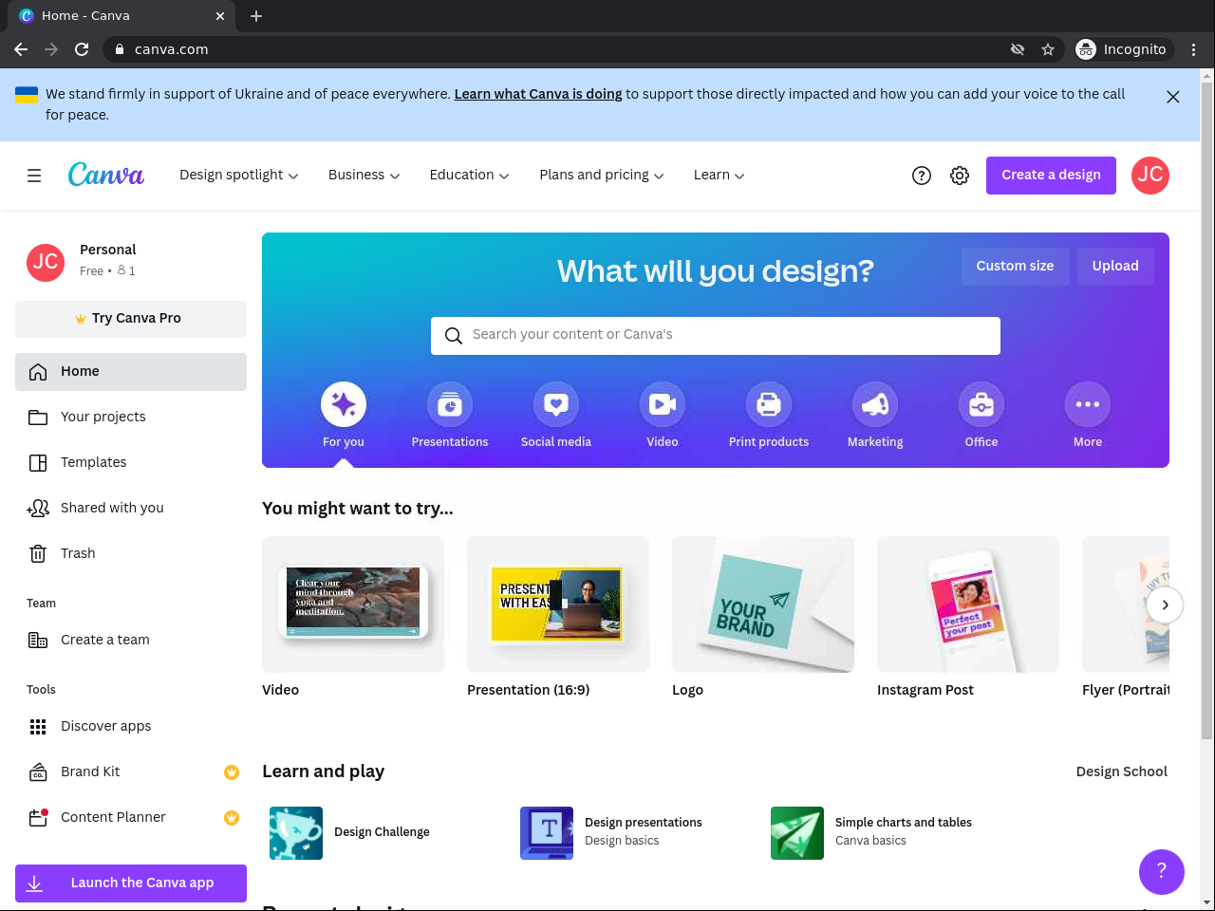Viewport: 1215px width, 911px height.
Task: Open the floating help bubble button
Action: click(x=1162, y=871)
